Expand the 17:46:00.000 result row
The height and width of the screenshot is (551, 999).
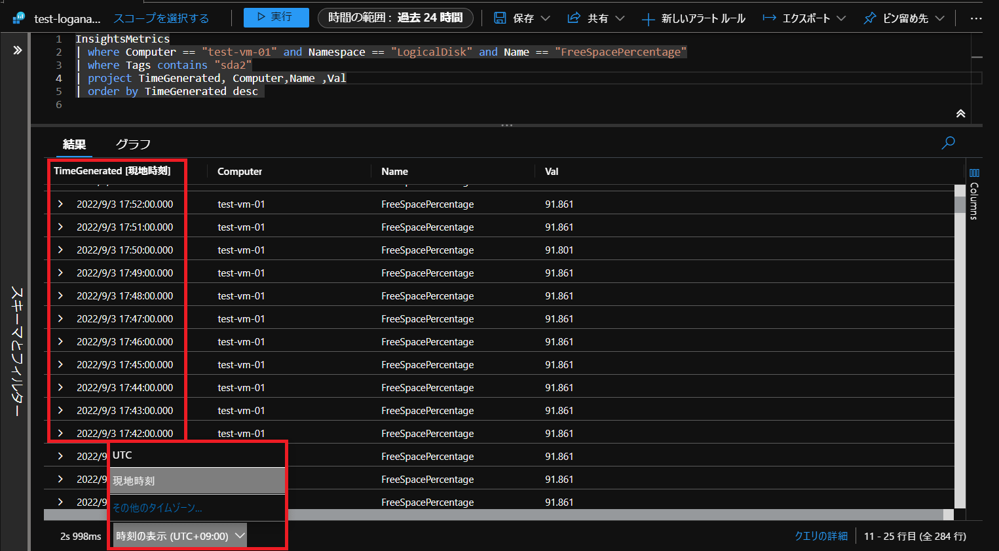tap(60, 341)
